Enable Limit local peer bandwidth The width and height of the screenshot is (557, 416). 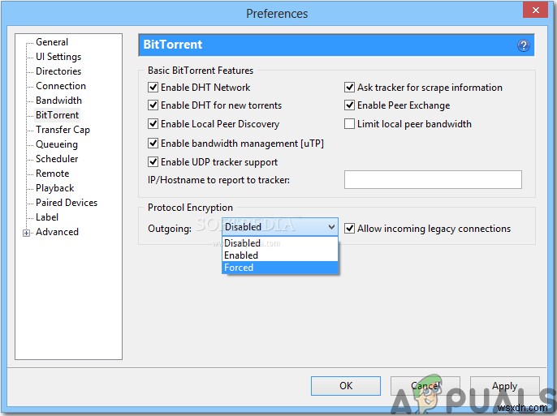(349, 124)
